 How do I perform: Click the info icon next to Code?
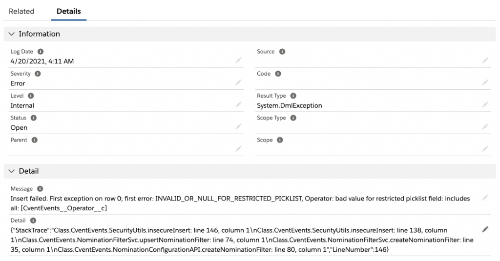click(278, 74)
